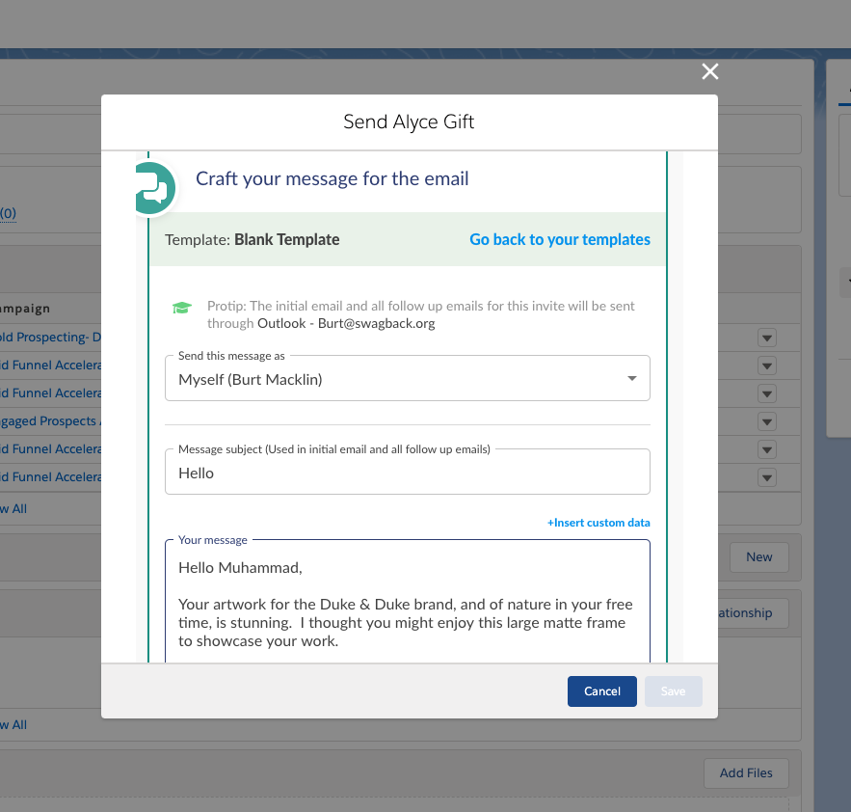Cancel the Alyce gift dialog

(x=602, y=691)
